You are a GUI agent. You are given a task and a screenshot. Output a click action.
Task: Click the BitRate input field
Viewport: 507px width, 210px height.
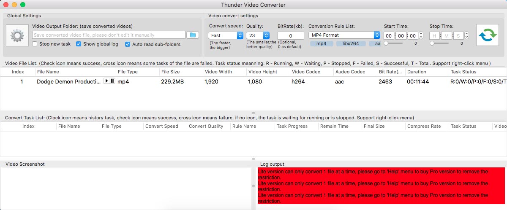pyautogui.click(x=291, y=36)
